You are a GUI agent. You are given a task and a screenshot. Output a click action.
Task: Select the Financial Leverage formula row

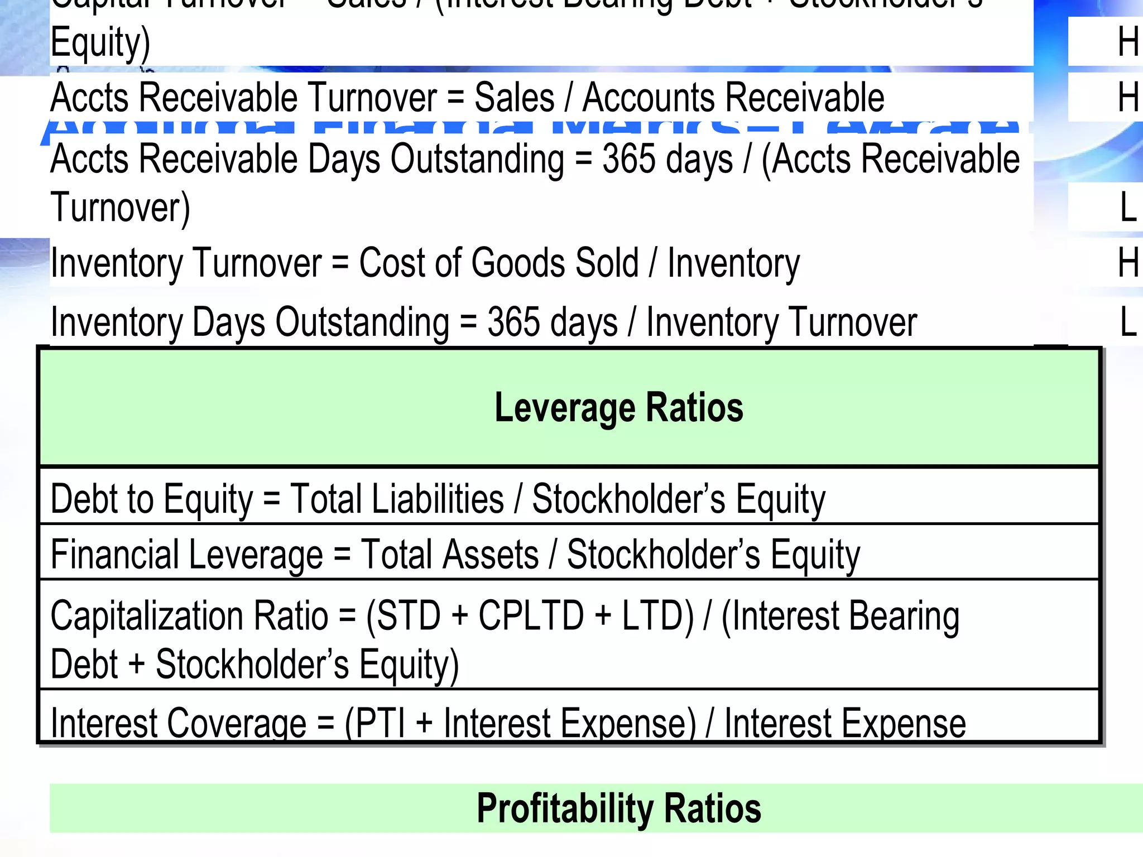point(569,552)
